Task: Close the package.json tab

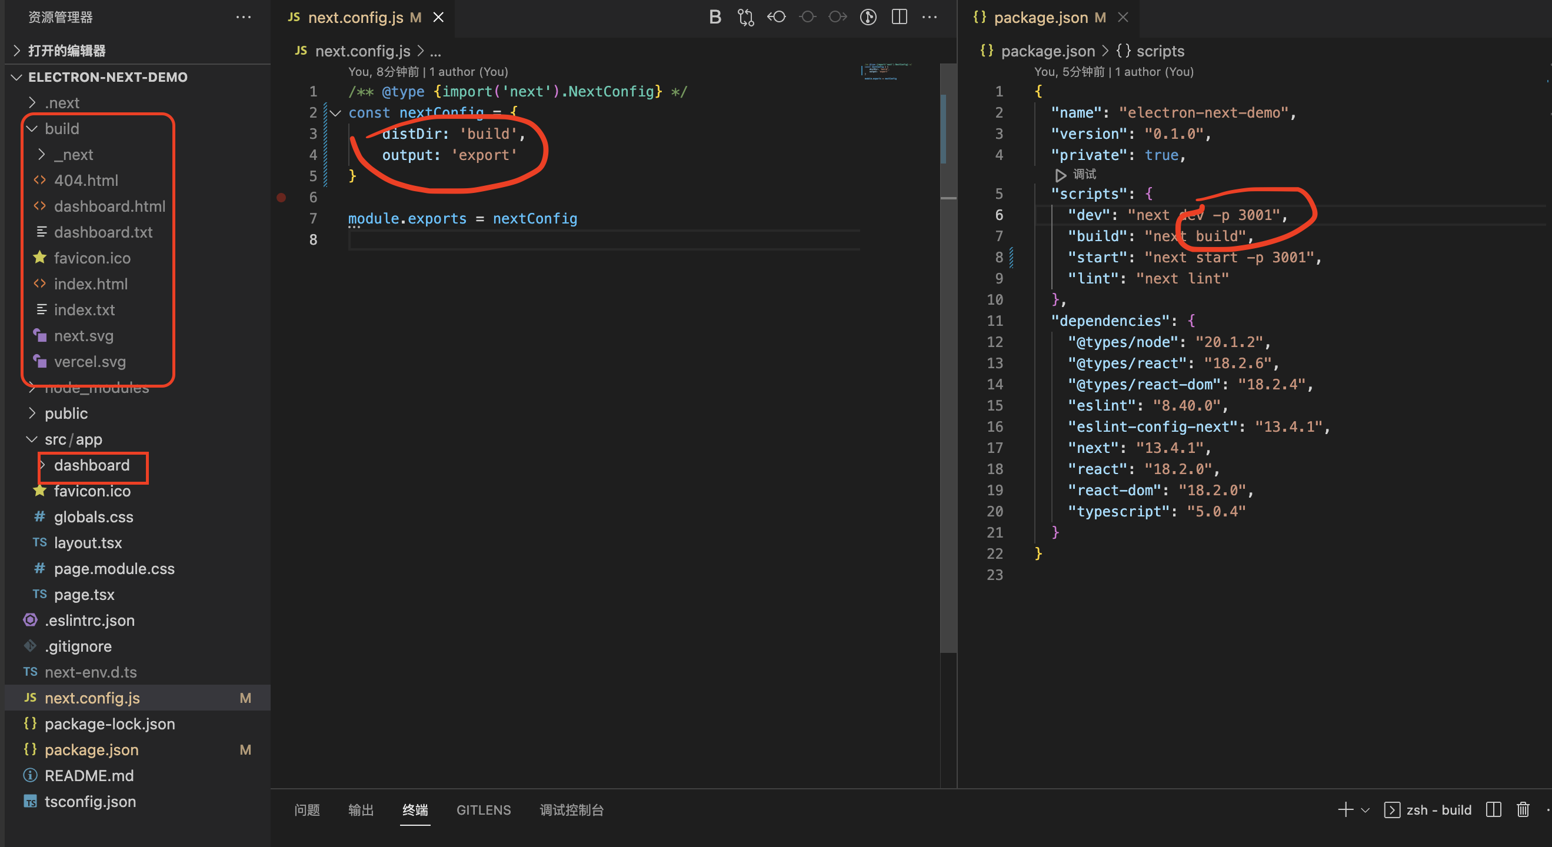Action: (1123, 18)
